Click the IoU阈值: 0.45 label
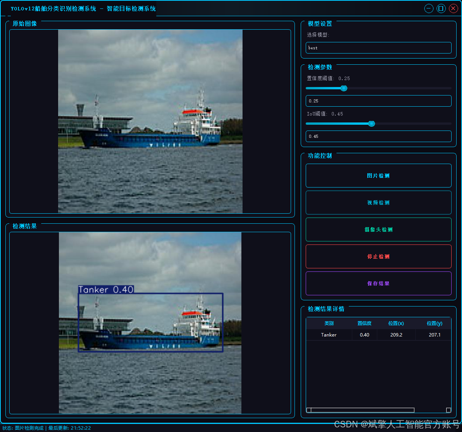The width and height of the screenshot is (462, 432). 325,114
